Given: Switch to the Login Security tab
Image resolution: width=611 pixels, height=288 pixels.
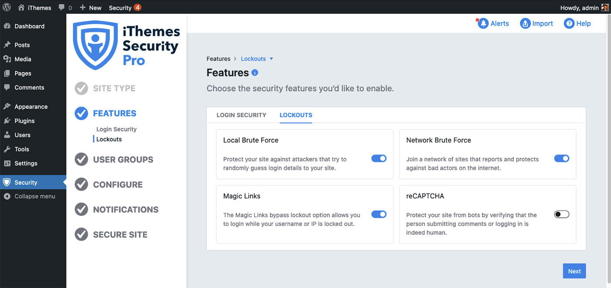Looking at the screenshot, I should [x=241, y=115].
